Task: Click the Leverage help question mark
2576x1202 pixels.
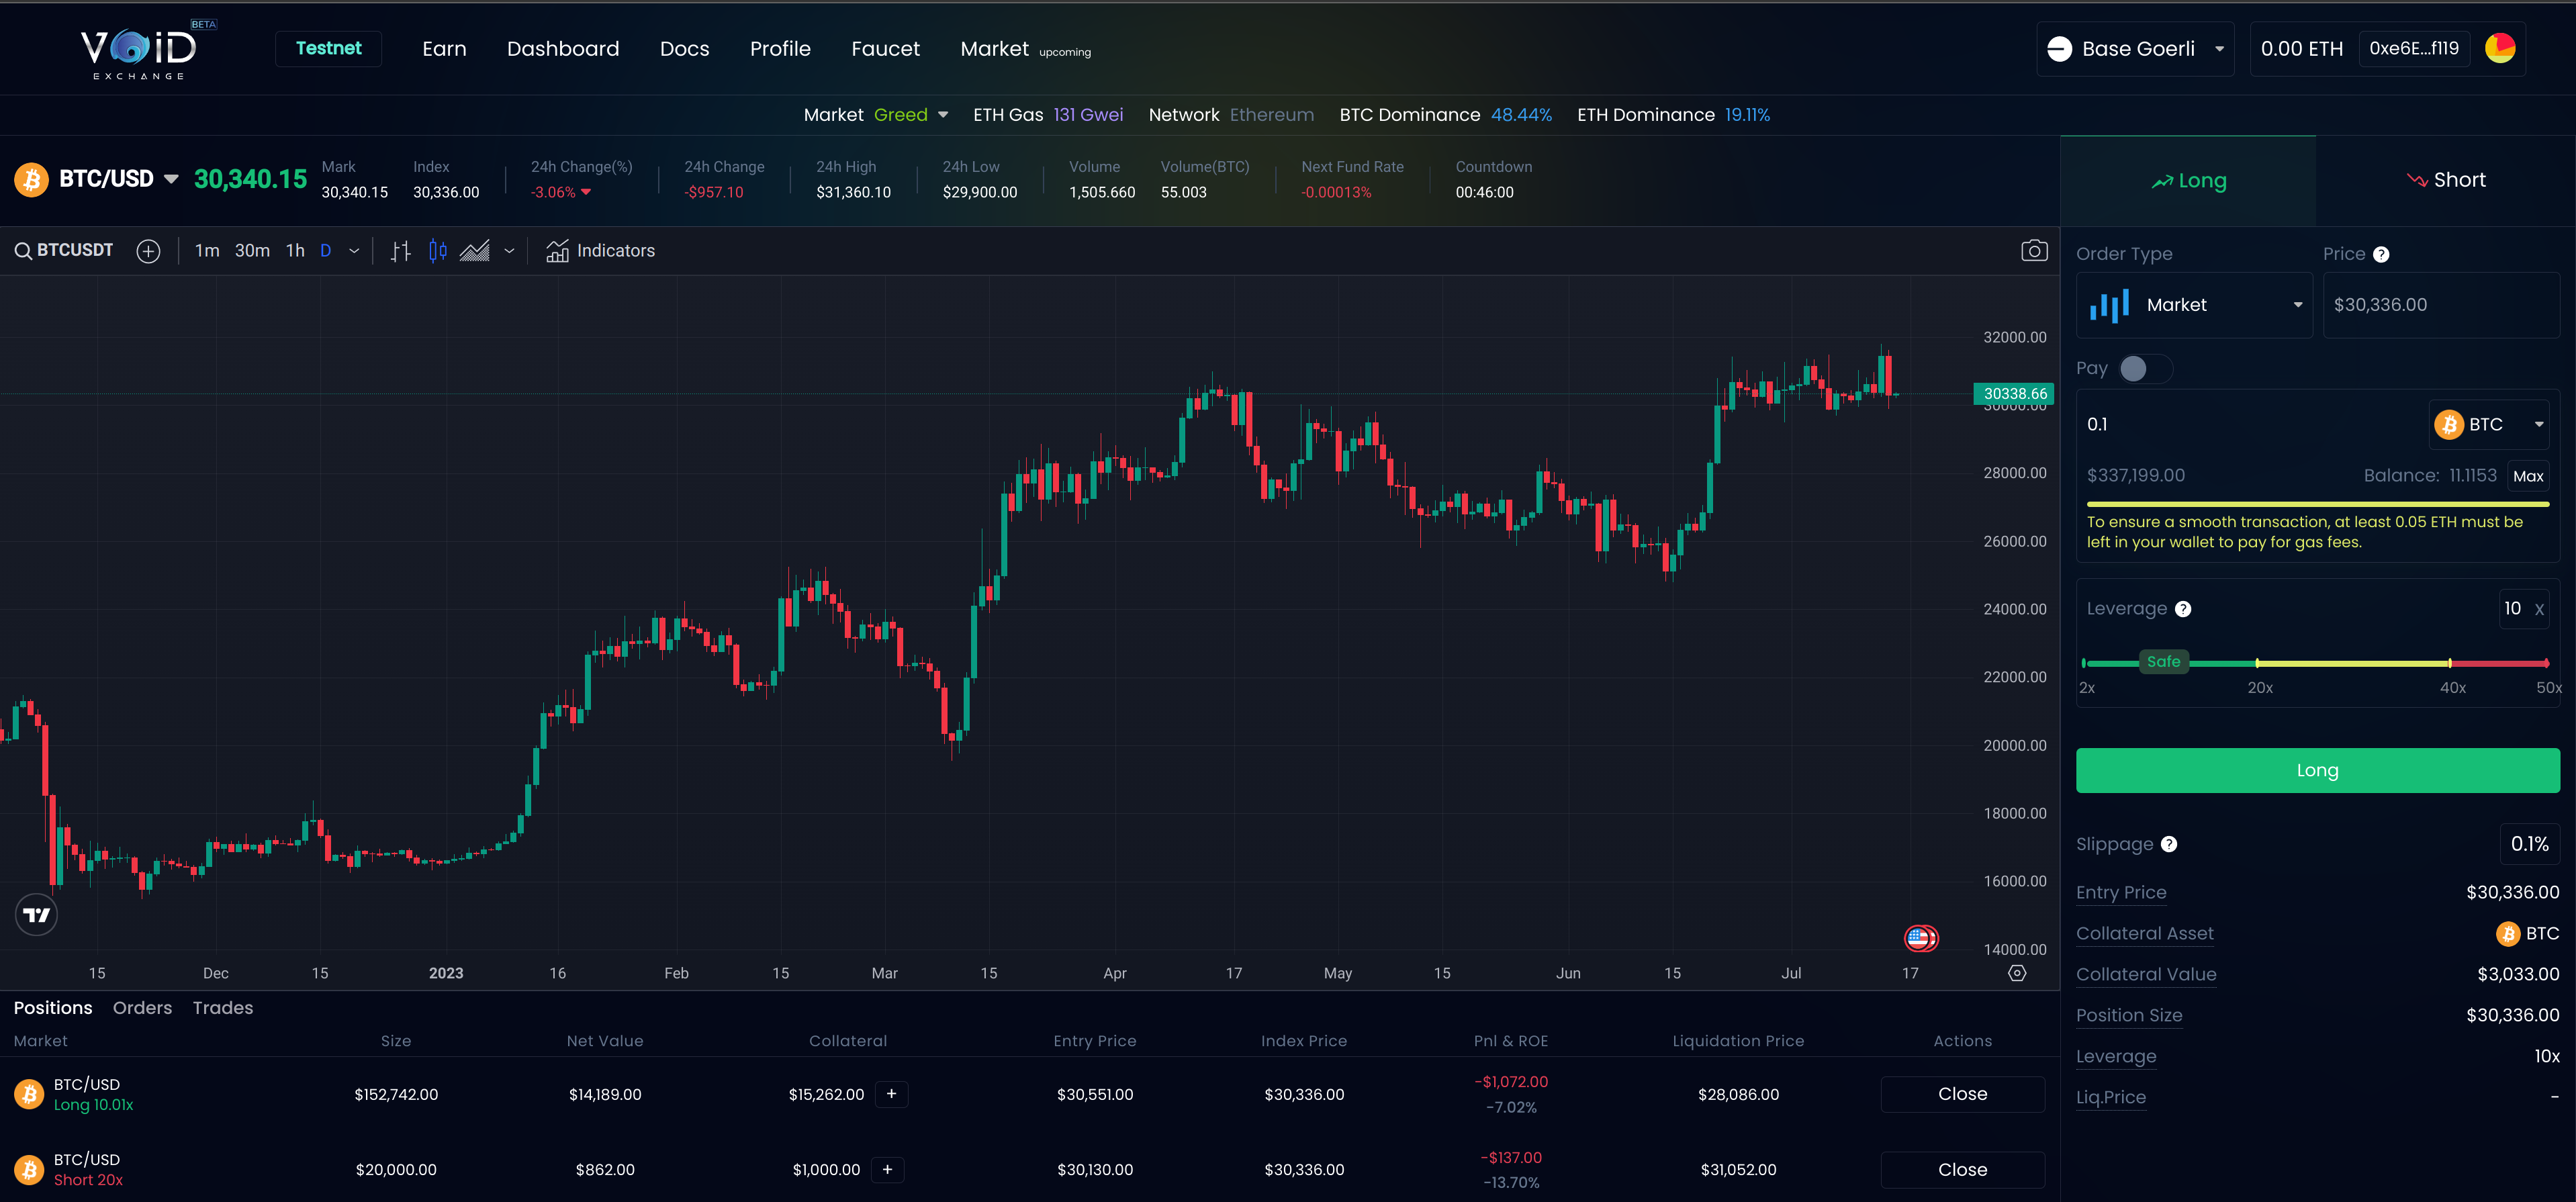Action: [x=2183, y=609]
